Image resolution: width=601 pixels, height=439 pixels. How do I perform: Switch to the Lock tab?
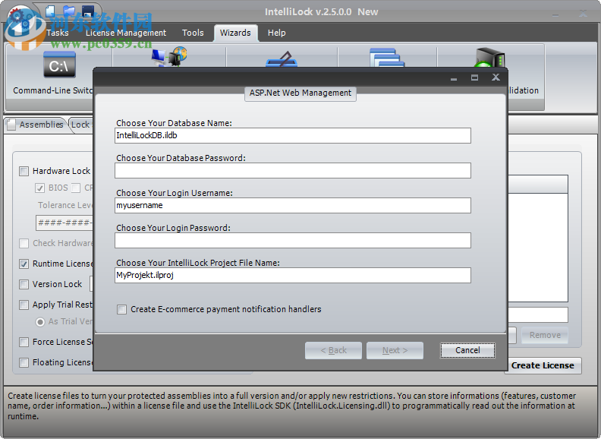pos(80,125)
